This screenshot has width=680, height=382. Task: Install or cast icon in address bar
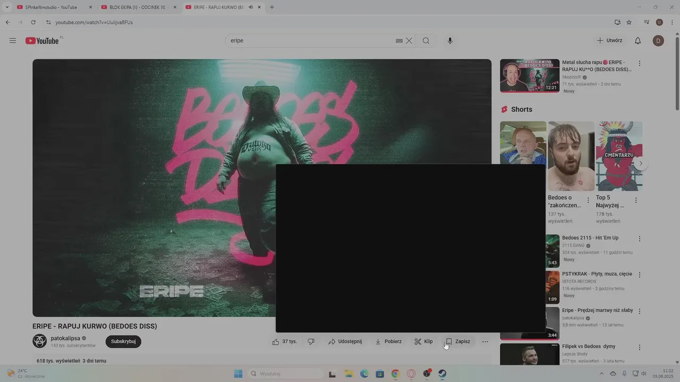click(x=617, y=22)
